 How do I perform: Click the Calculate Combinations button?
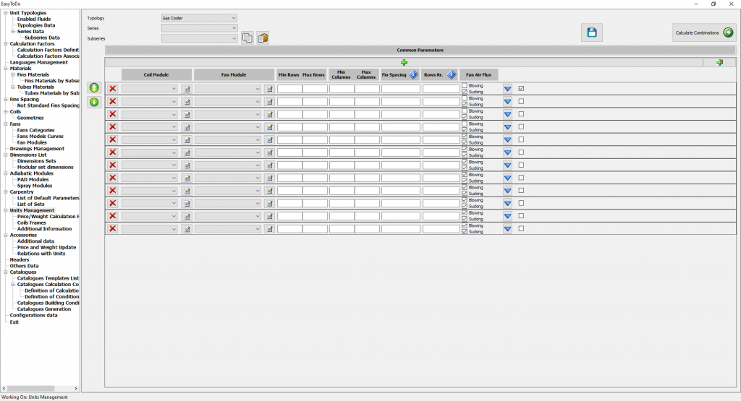[703, 33]
